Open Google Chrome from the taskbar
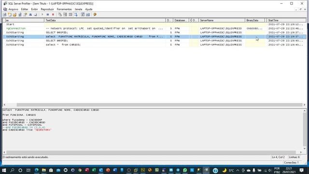 pos(80,170)
